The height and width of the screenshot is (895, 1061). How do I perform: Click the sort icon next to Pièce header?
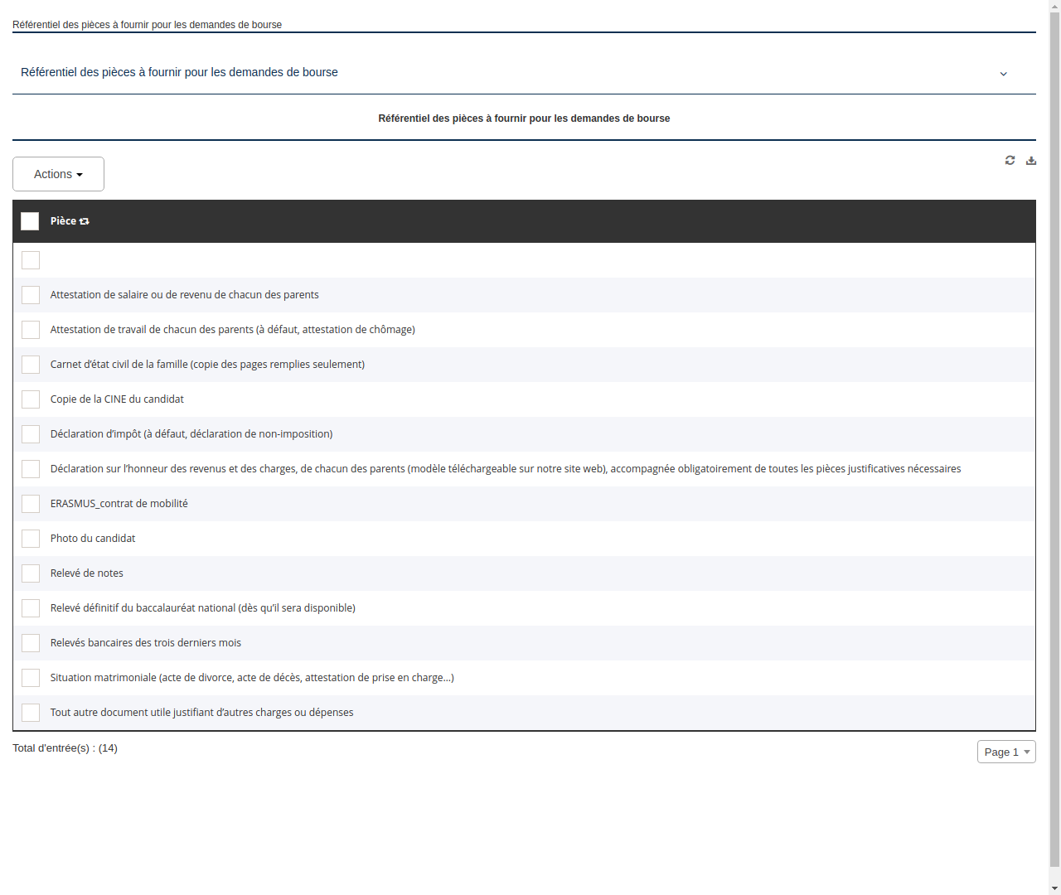click(84, 220)
